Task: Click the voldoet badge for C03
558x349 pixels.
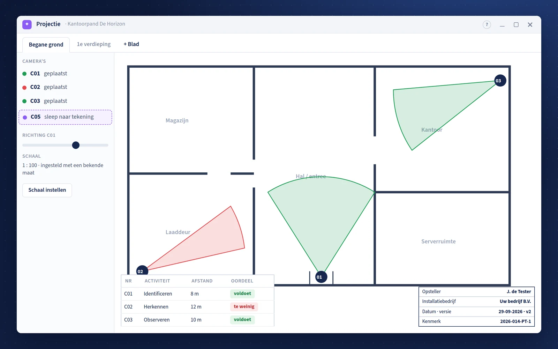Action: (242, 320)
